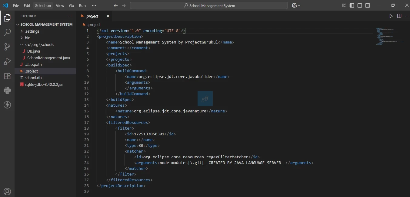
Task: Click the Run file play icon
Action: click(391, 16)
